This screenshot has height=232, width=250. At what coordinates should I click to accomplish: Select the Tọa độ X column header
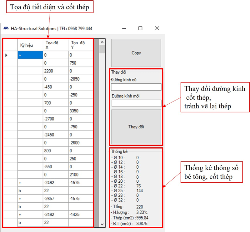53,44
